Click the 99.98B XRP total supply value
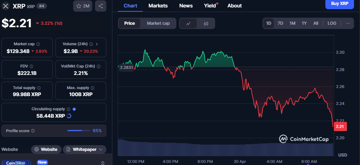Viewport: 360px width, 165px height. tap(27, 94)
